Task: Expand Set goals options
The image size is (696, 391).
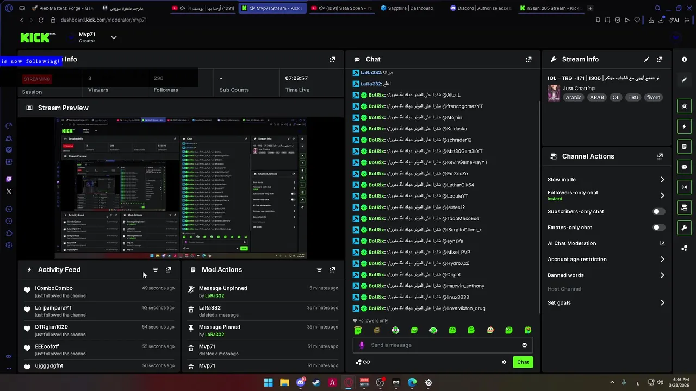Action: pyautogui.click(x=662, y=303)
